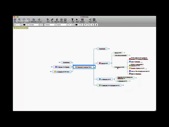Click the blue 2 icon beside 'Crear un Estrategia'
This screenshot has height=127, width=169.
point(130,61)
